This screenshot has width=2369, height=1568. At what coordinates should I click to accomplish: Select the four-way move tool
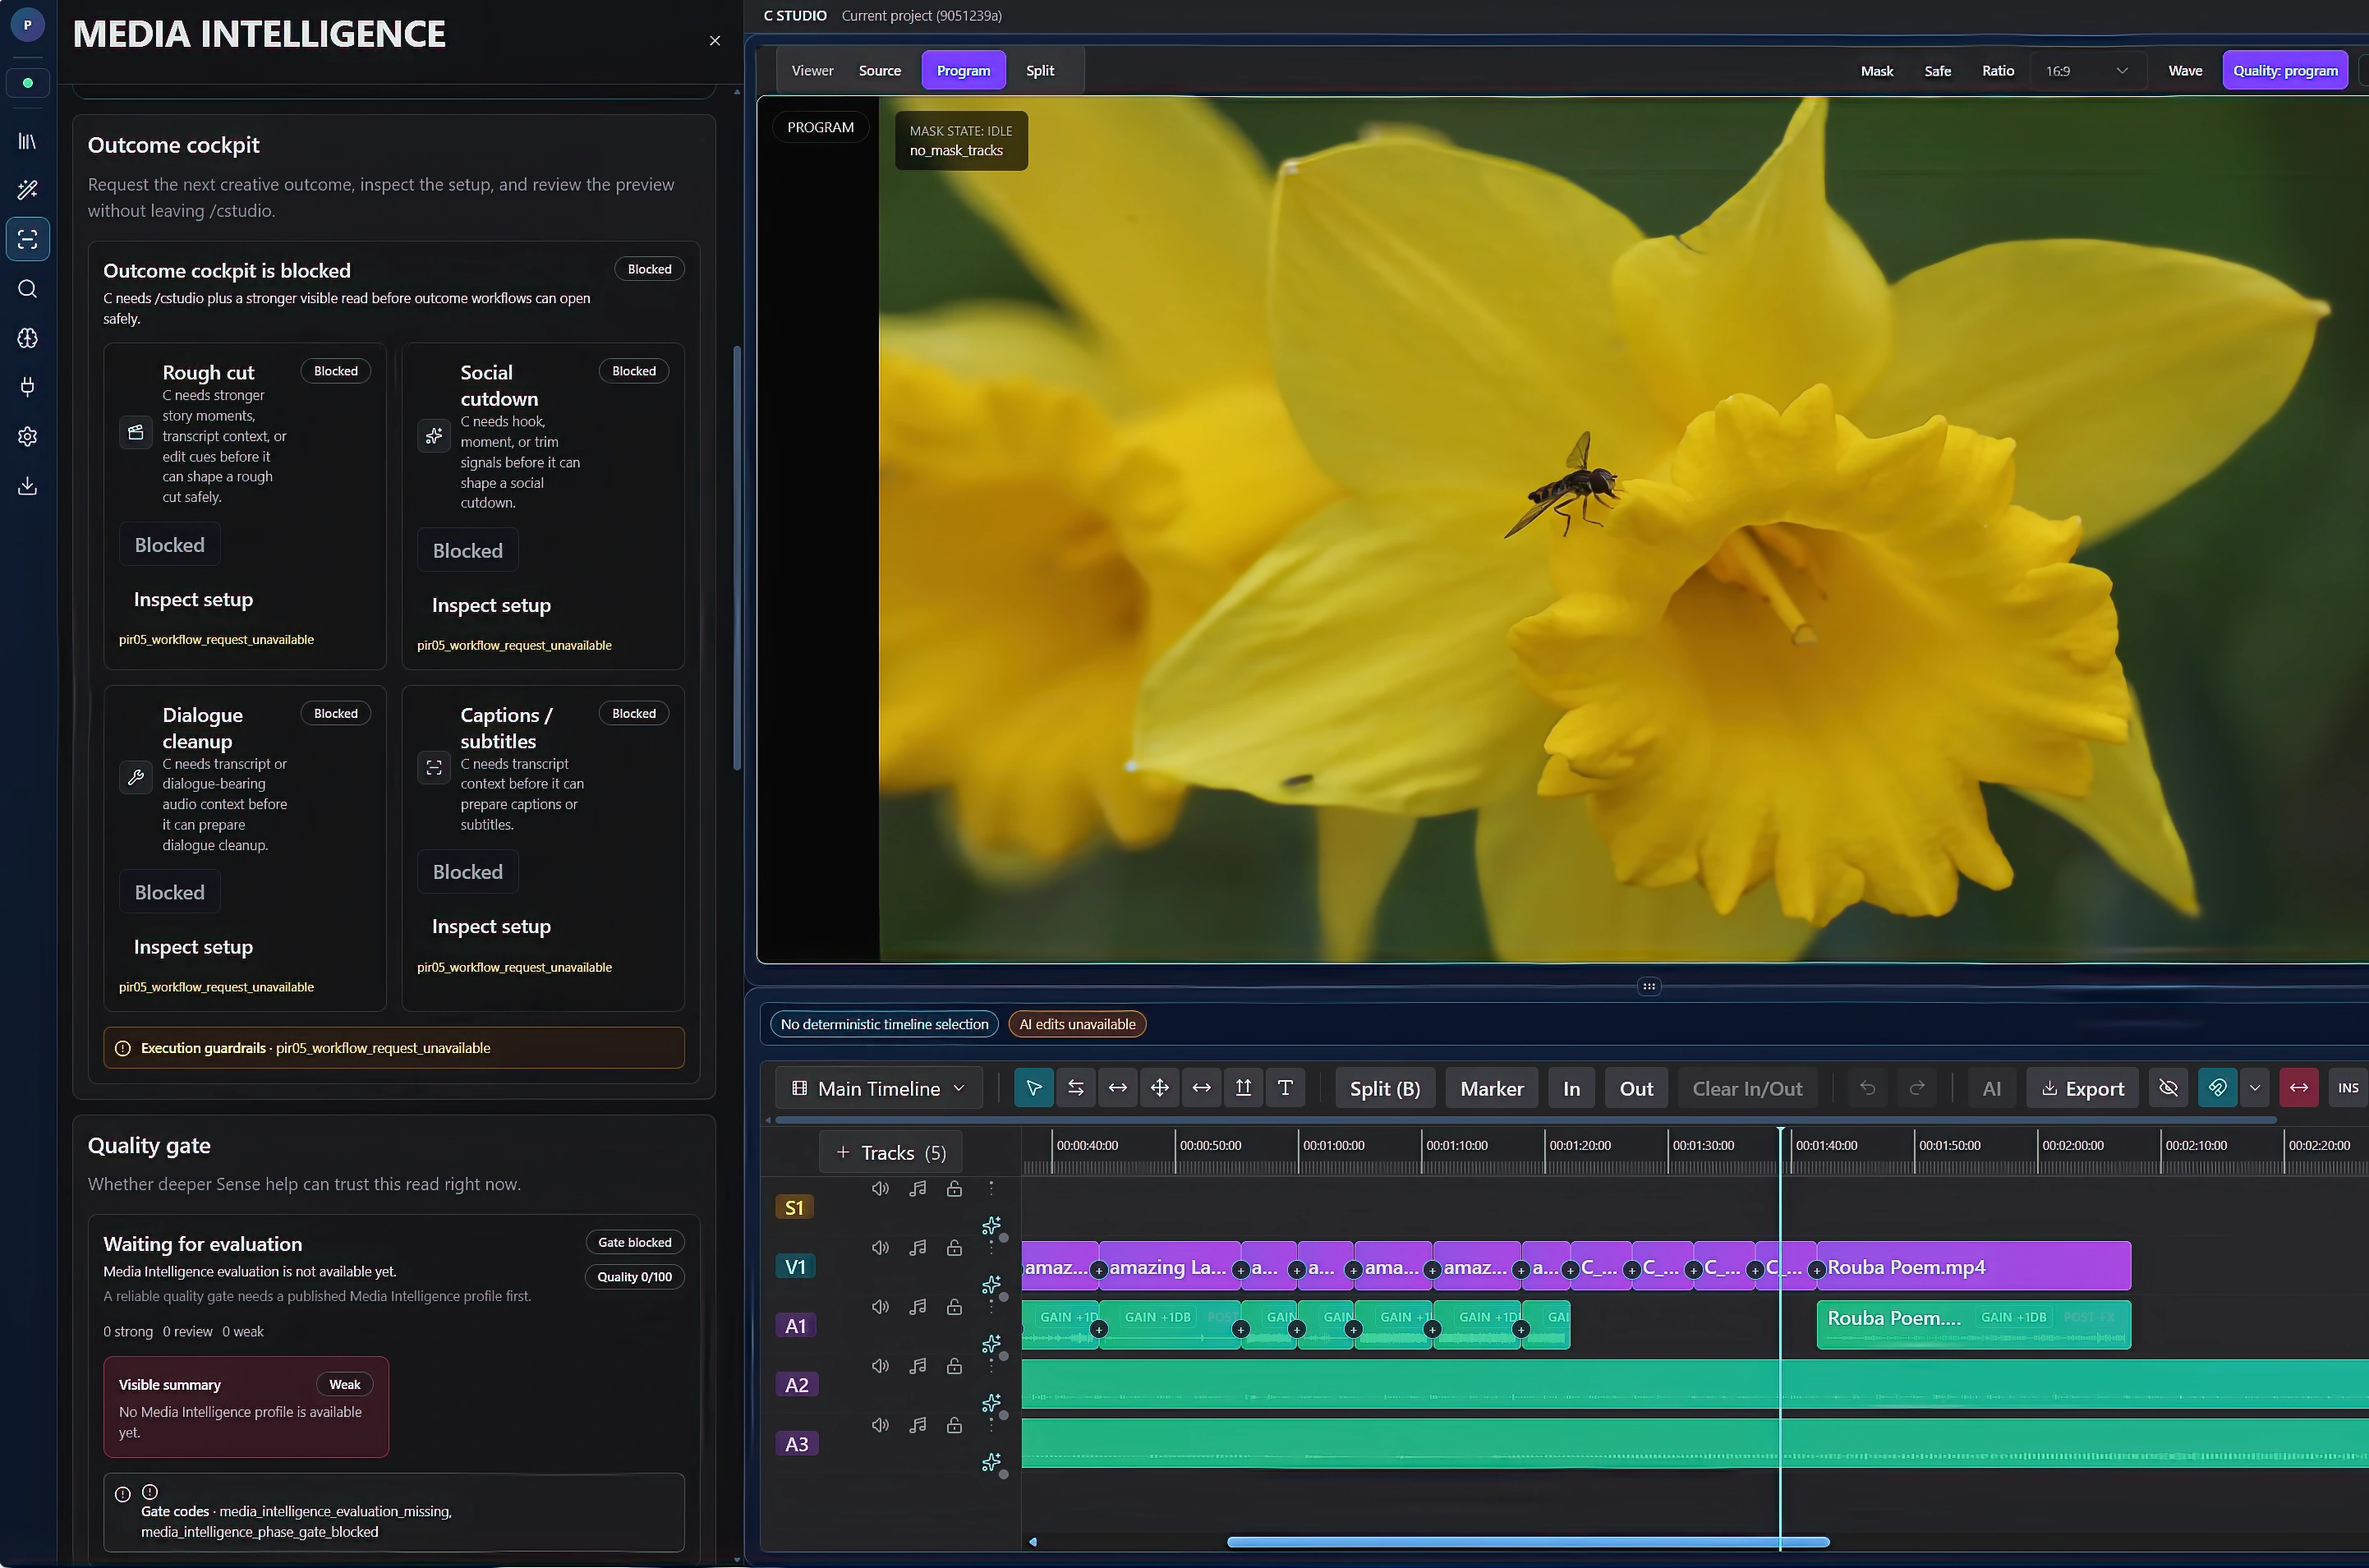point(1159,1088)
